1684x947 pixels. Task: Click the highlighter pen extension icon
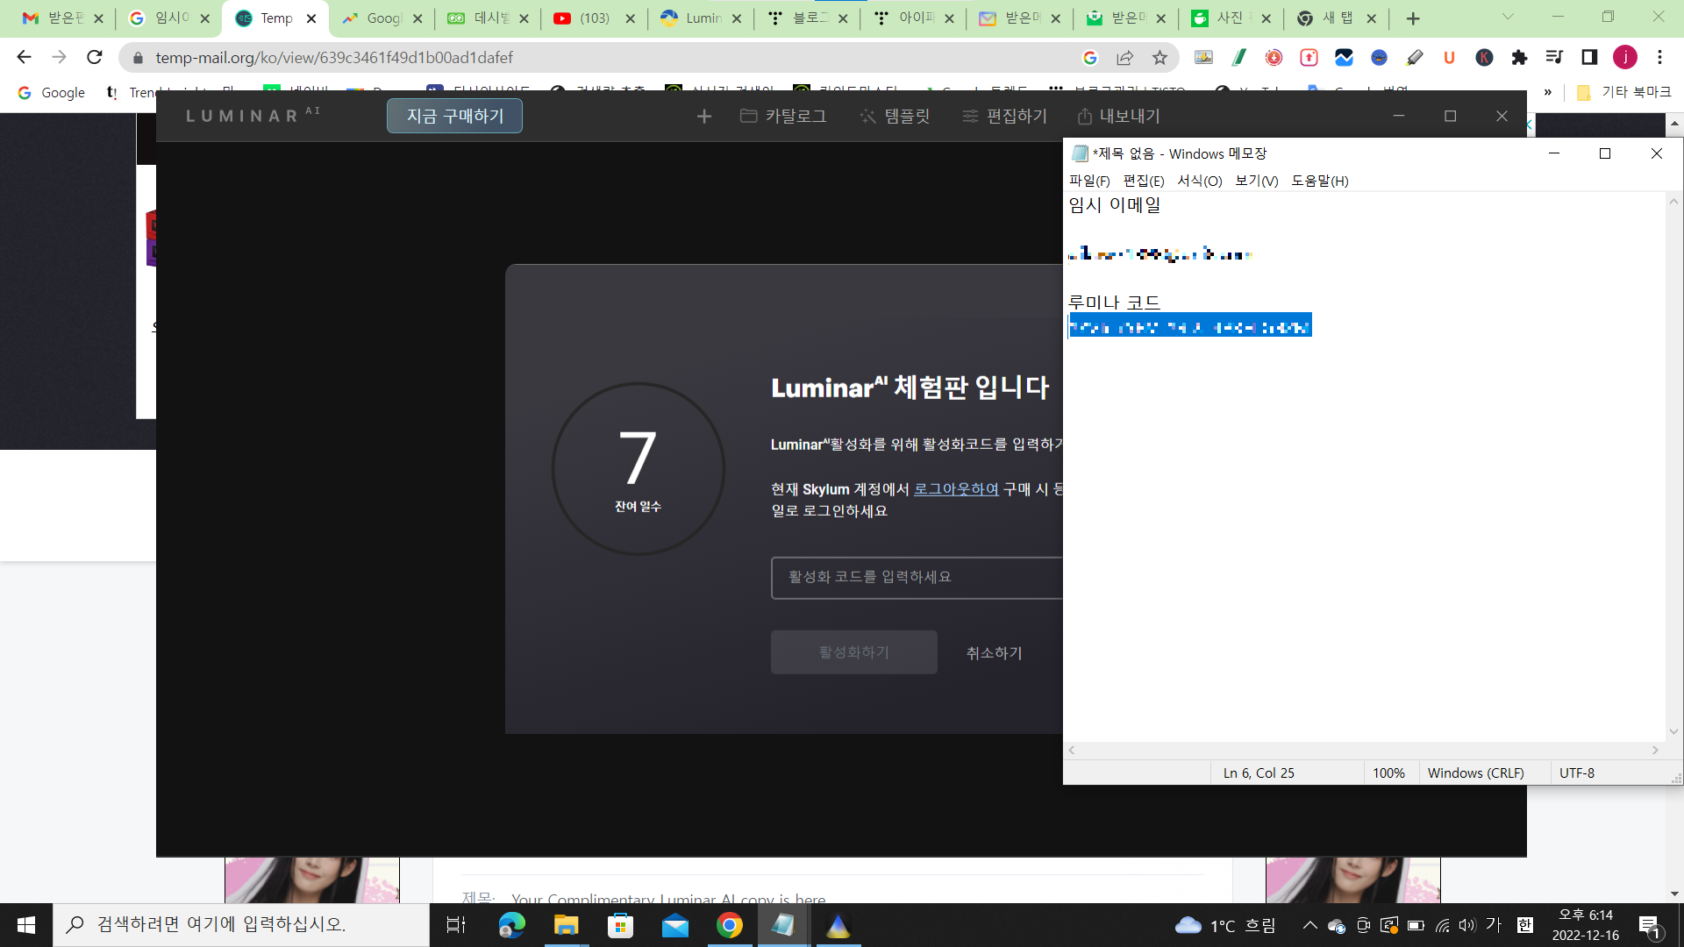(1414, 58)
